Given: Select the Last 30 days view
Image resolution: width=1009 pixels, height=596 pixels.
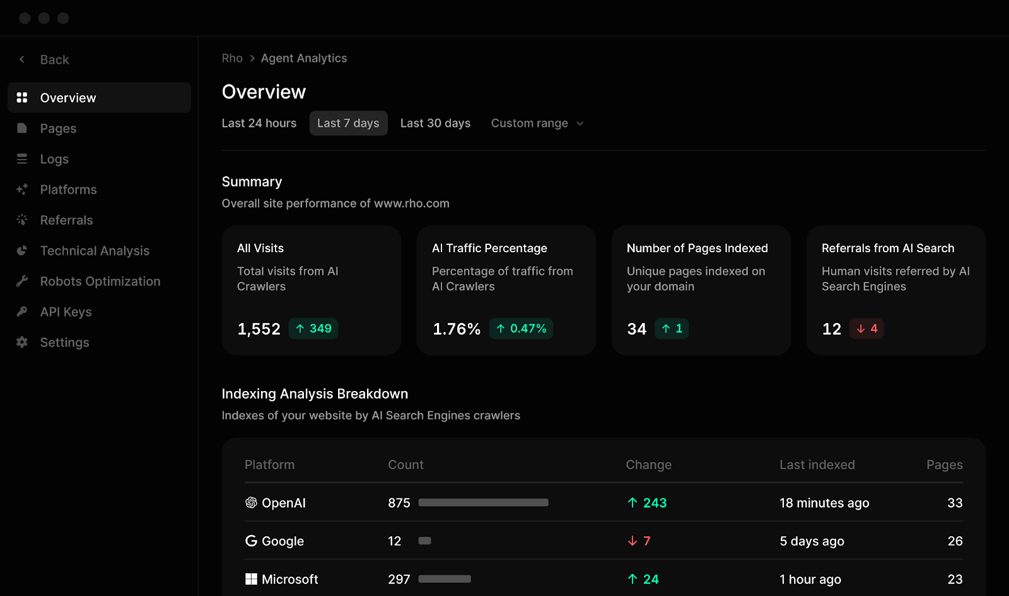Looking at the screenshot, I should coord(435,123).
